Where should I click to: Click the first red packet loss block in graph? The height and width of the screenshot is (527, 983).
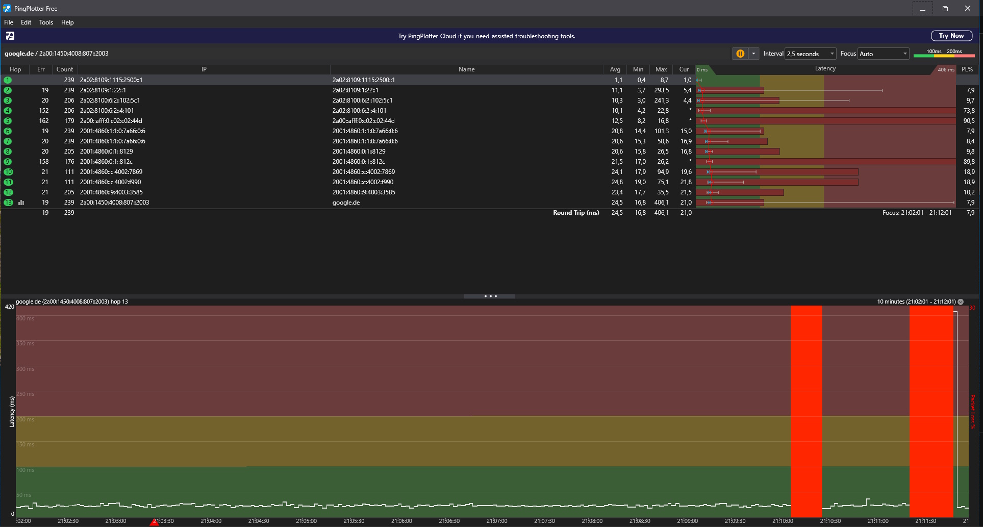click(x=806, y=411)
